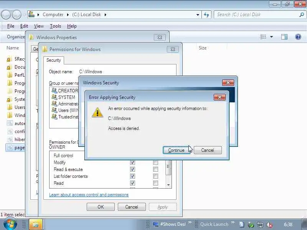This screenshot has width=307, height=230.
Task: Toggle Deny checkbox for List folder contents
Action: (156, 176)
